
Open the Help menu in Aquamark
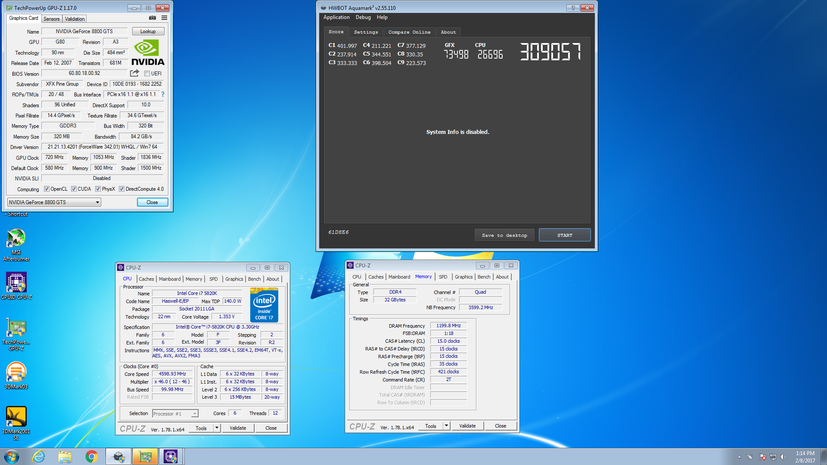pos(382,17)
